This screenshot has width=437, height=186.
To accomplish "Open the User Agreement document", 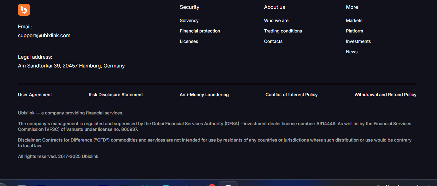I will click(x=35, y=95).
